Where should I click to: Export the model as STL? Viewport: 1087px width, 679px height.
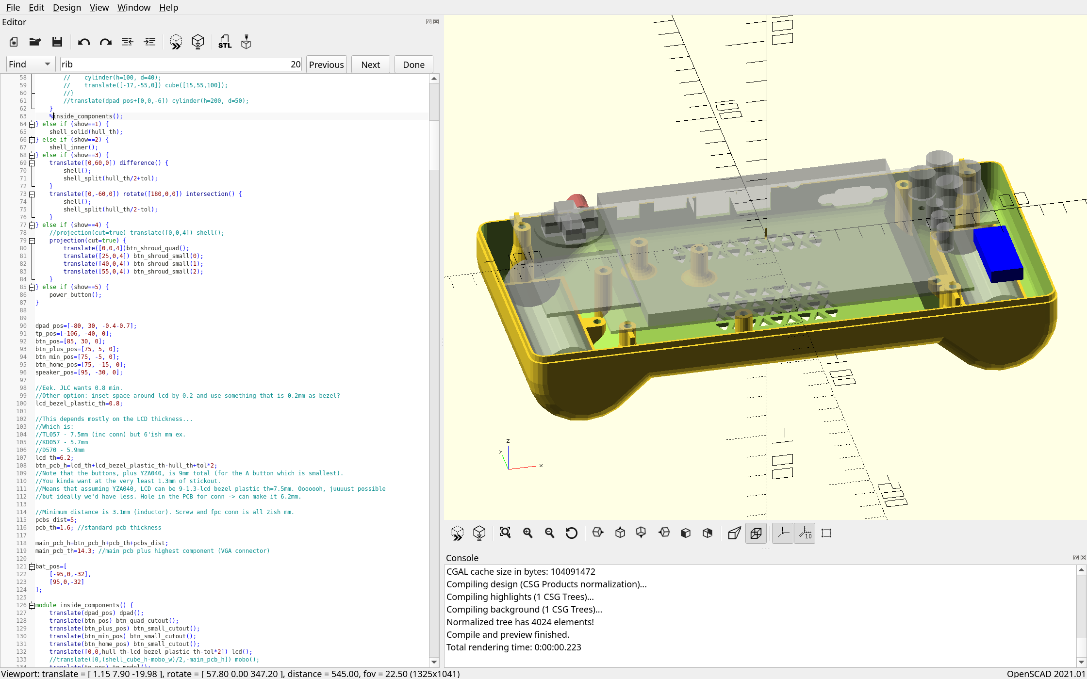225,42
